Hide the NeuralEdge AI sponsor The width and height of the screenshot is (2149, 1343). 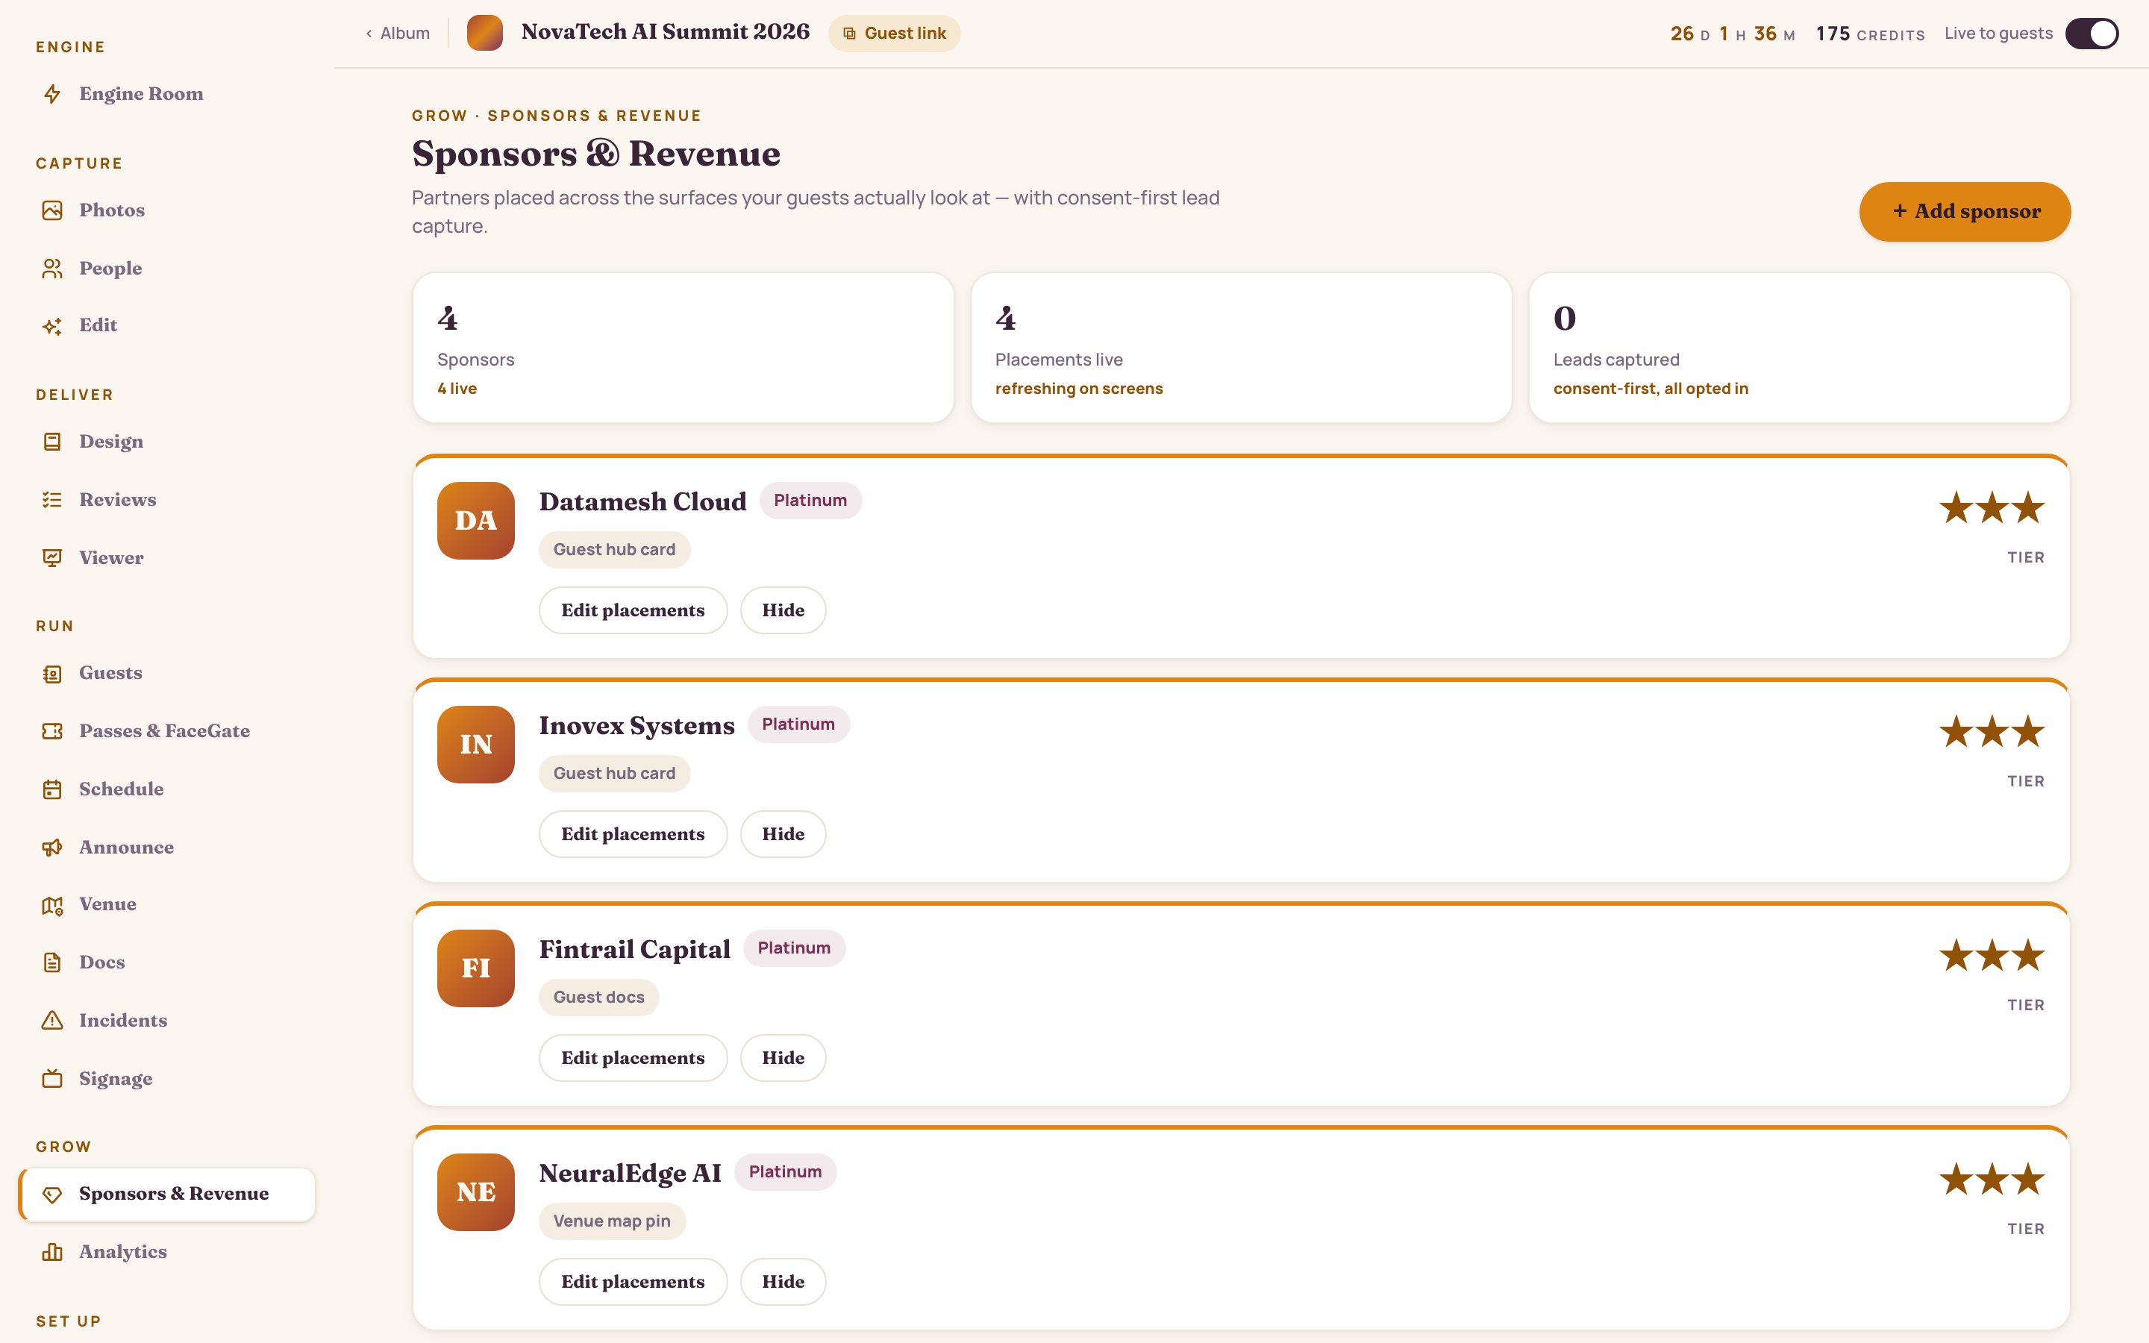click(783, 1282)
